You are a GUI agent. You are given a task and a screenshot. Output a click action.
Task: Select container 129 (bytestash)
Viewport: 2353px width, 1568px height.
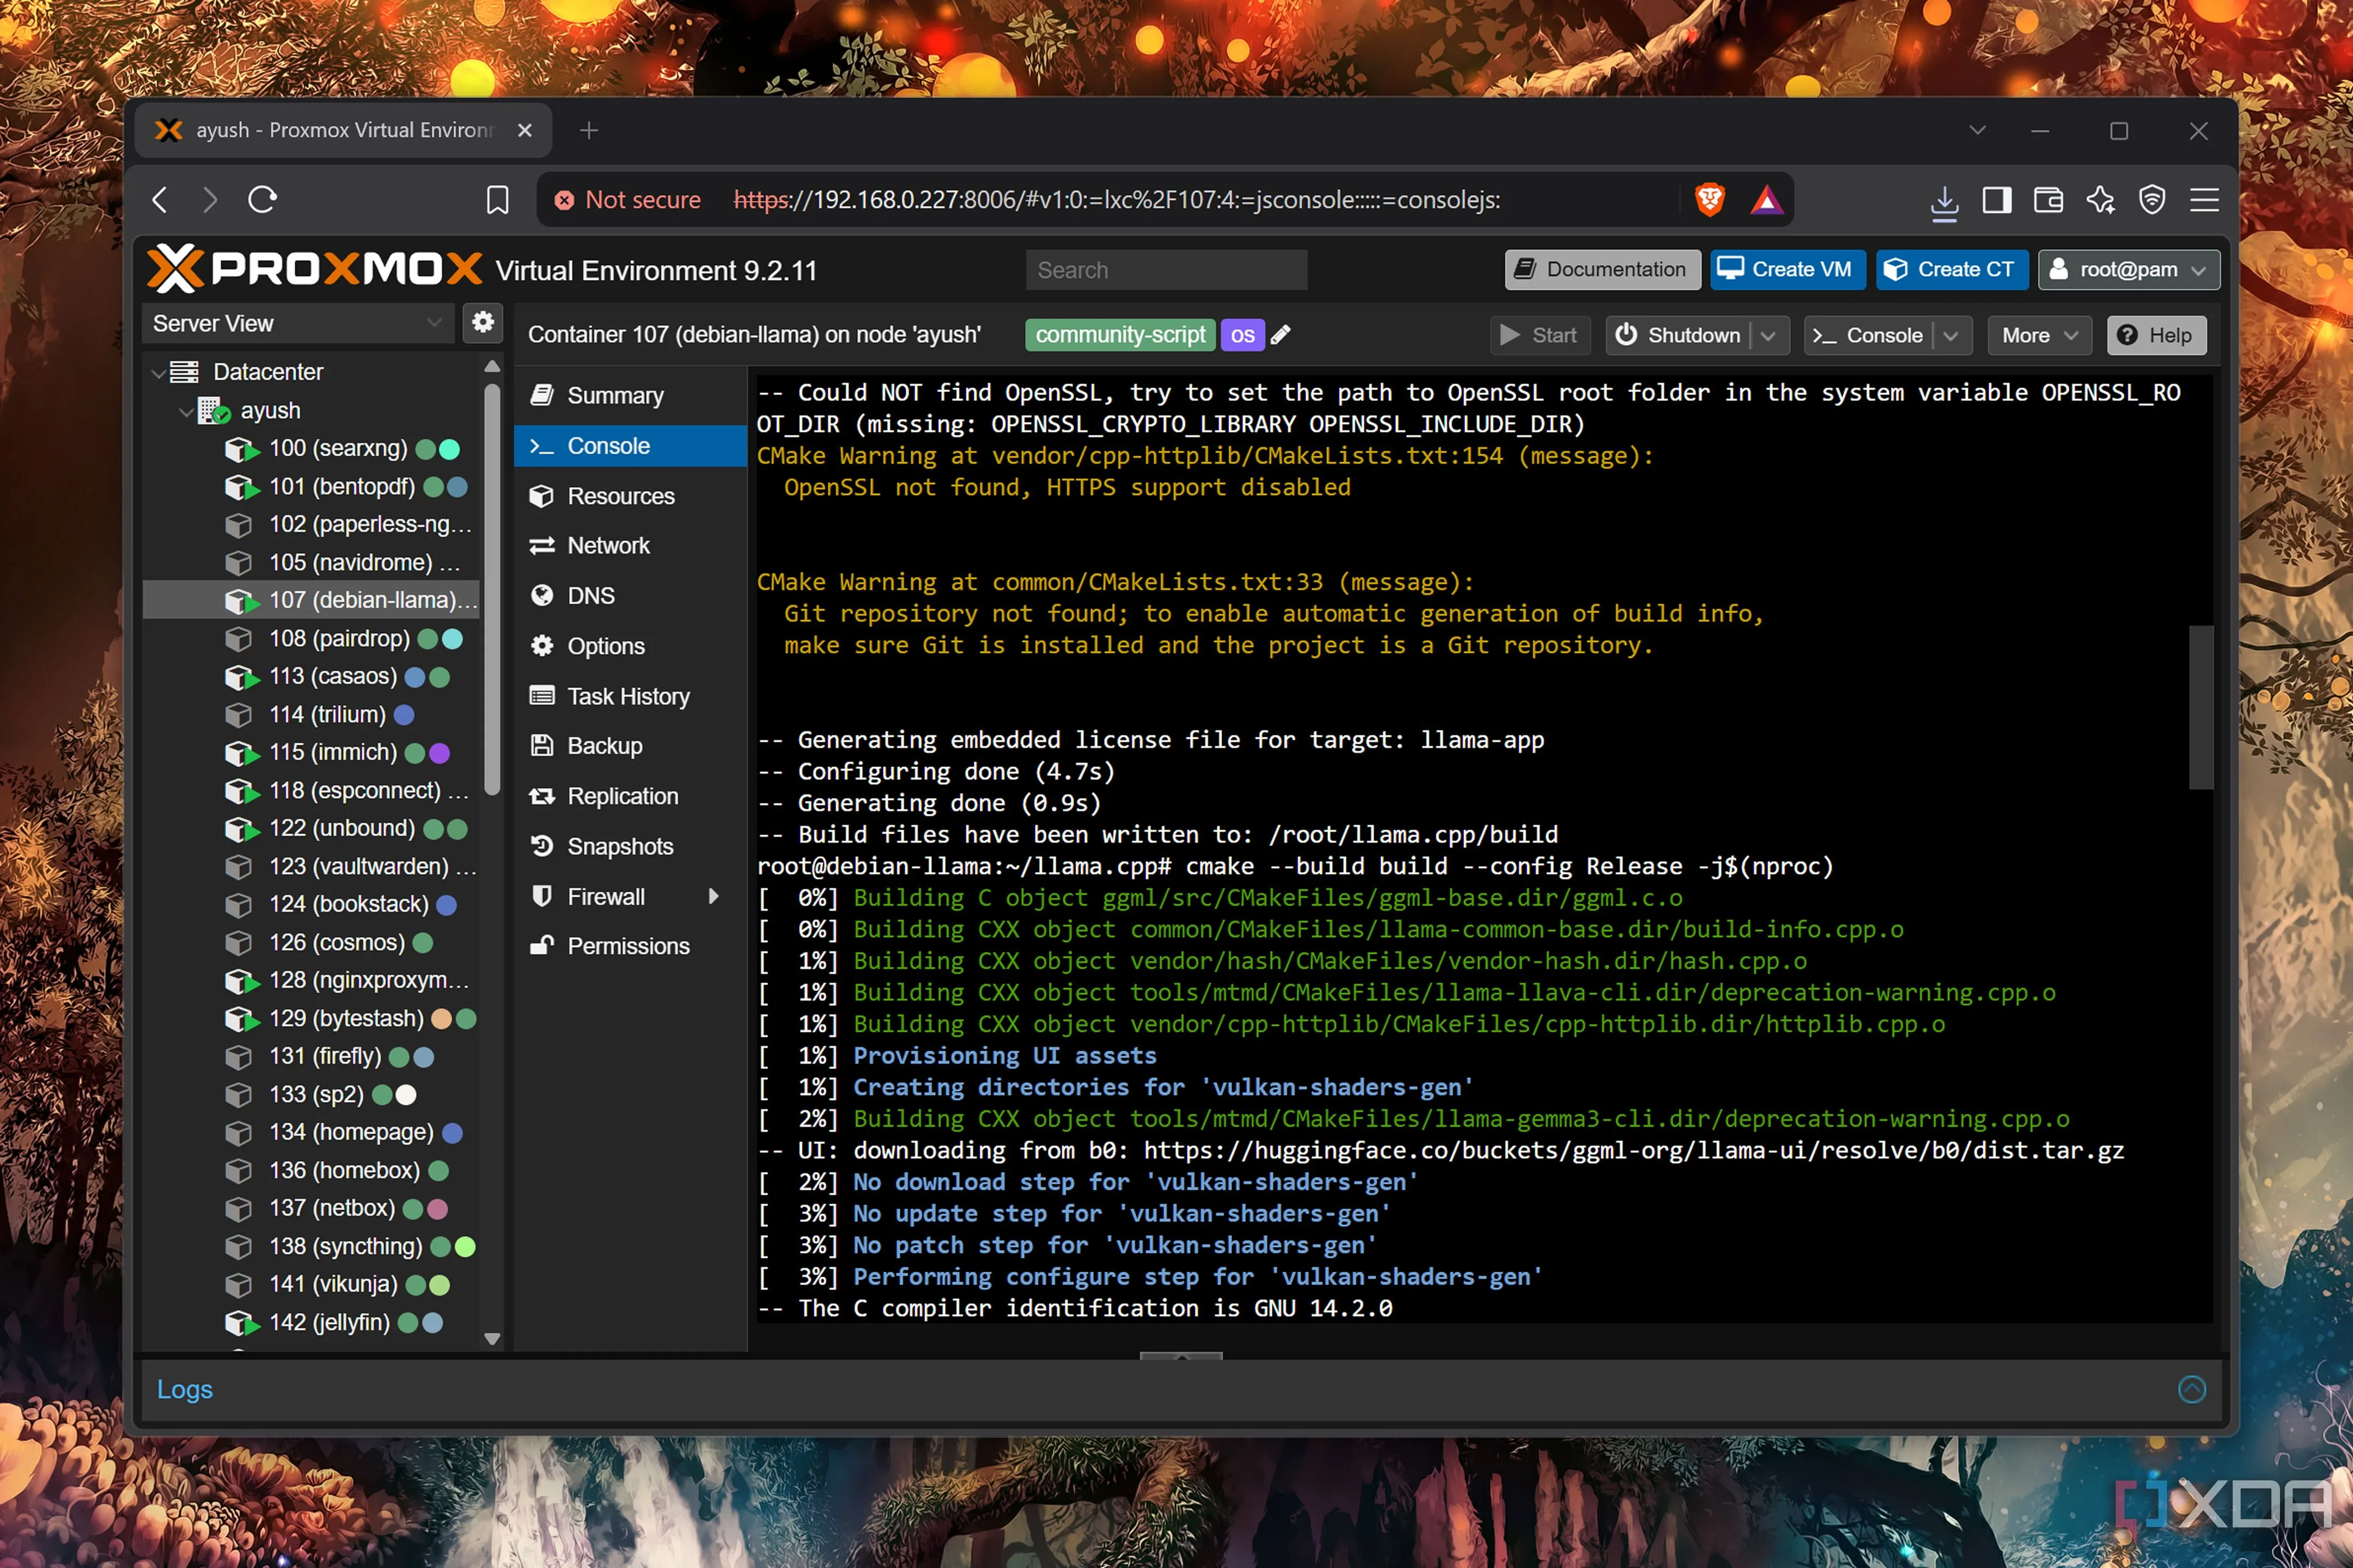coord(311,1018)
